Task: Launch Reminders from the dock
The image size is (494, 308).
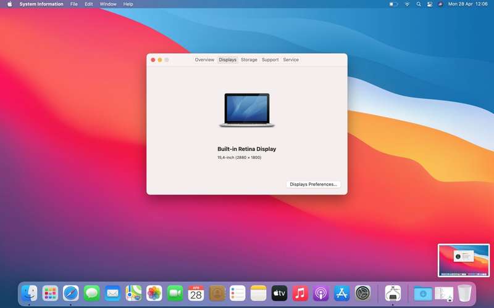Action: point(238,293)
